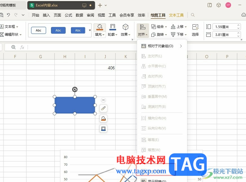Click the redo arrow icon
246x182 pixels.
(x=16, y=15)
